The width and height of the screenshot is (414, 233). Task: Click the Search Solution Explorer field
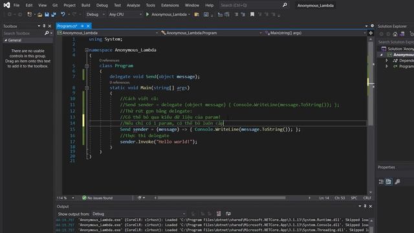[x=395, y=42]
